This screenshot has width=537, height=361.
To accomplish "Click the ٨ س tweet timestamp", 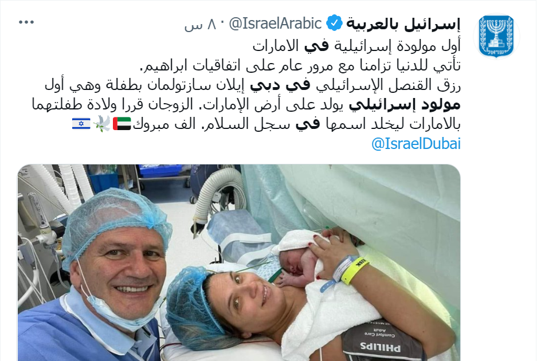I will tap(201, 24).
